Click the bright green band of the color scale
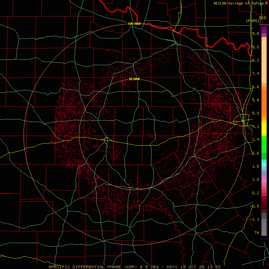Viewport: 269px width, 269px height. tap(264, 144)
